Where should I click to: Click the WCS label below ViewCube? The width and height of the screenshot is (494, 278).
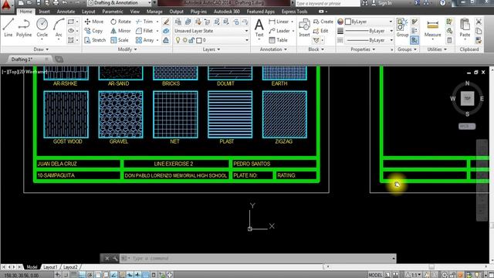tap(467, 126)
